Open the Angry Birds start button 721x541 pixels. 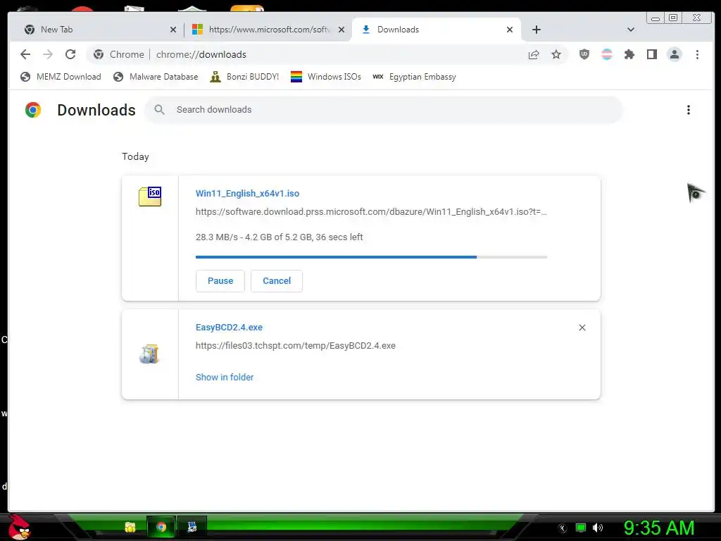20,528
